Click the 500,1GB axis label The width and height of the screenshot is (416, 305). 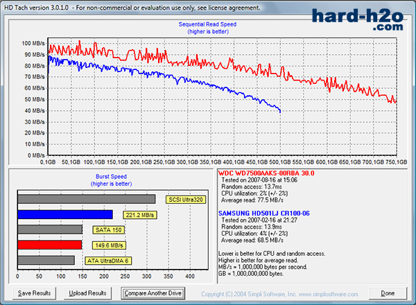click(280, 162)
